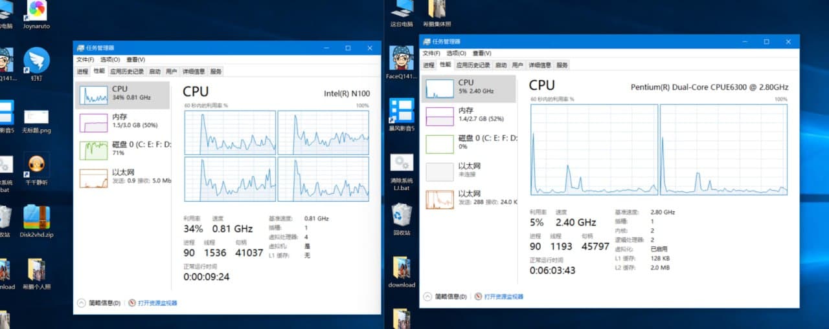Collapse to 简略信息 view in Intel N100 window
829x329 pixels.
coord(99,302)
